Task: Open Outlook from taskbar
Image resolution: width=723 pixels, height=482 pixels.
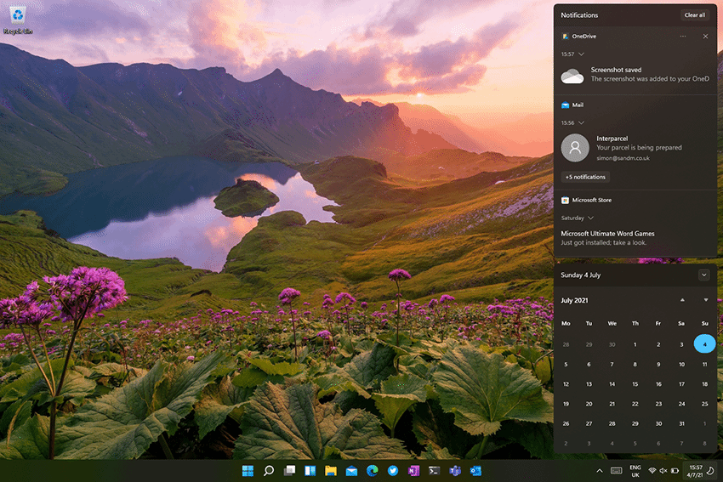Action: click(475, 470)
